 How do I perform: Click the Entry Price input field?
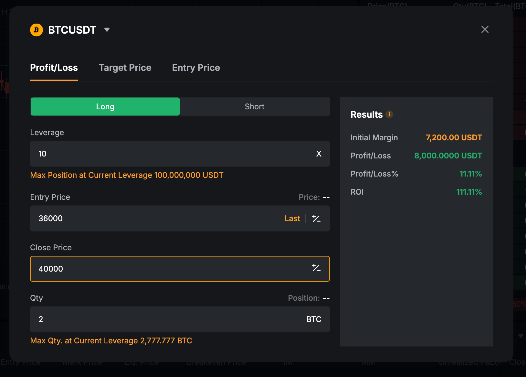tap(155, 219)
